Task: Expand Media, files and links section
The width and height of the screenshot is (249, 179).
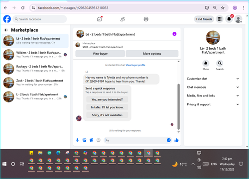Action: pos(213,95)
